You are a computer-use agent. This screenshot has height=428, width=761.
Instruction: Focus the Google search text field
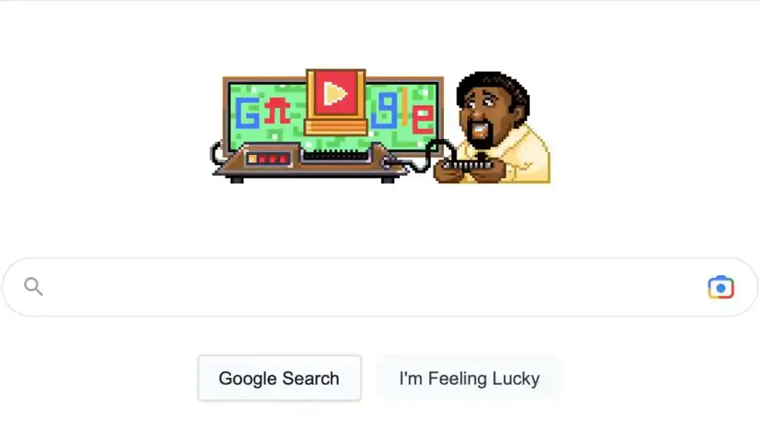tap(374, 287)
